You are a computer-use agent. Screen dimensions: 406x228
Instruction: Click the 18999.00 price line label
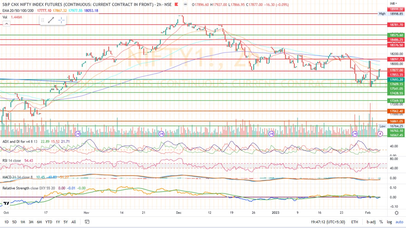coord(396,9)
